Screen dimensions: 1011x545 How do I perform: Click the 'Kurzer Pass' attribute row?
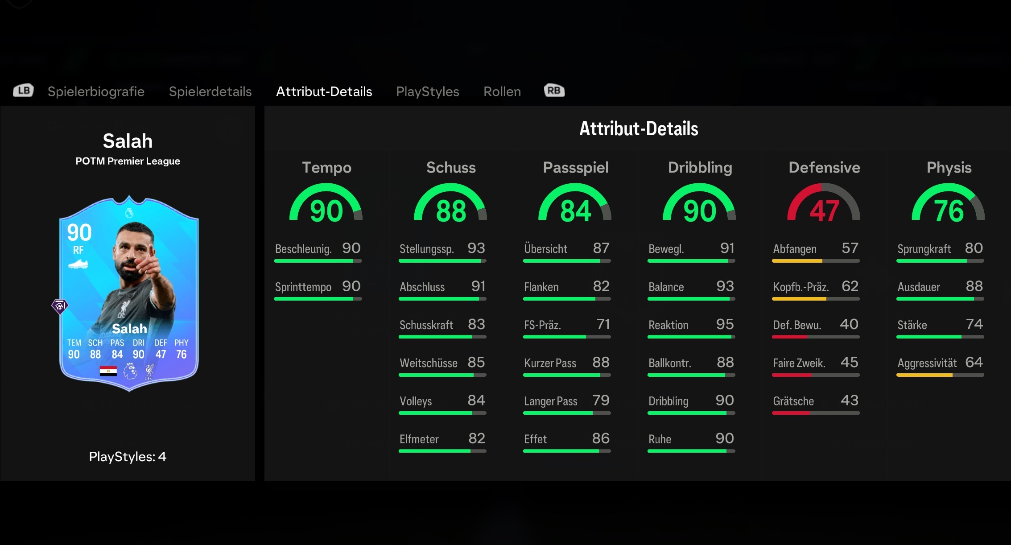567,366
